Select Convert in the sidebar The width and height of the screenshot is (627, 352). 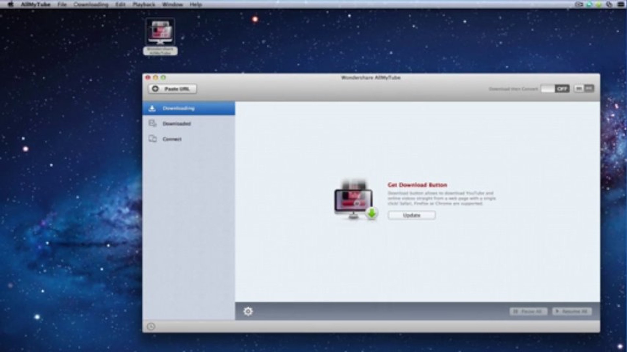[189, 139]
